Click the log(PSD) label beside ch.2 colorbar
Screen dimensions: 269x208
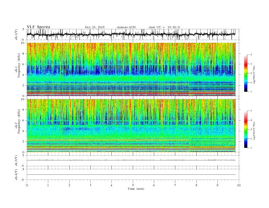pyautogui.click(x=254, y=131)
